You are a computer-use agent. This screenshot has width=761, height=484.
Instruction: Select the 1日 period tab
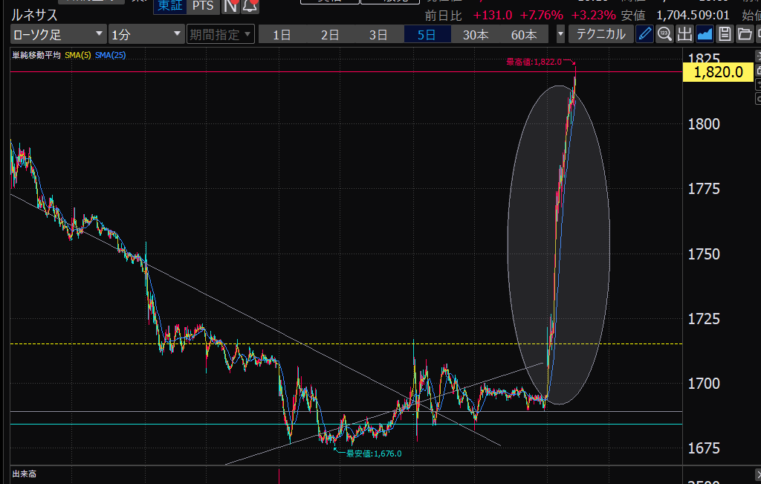coord(282,33)
